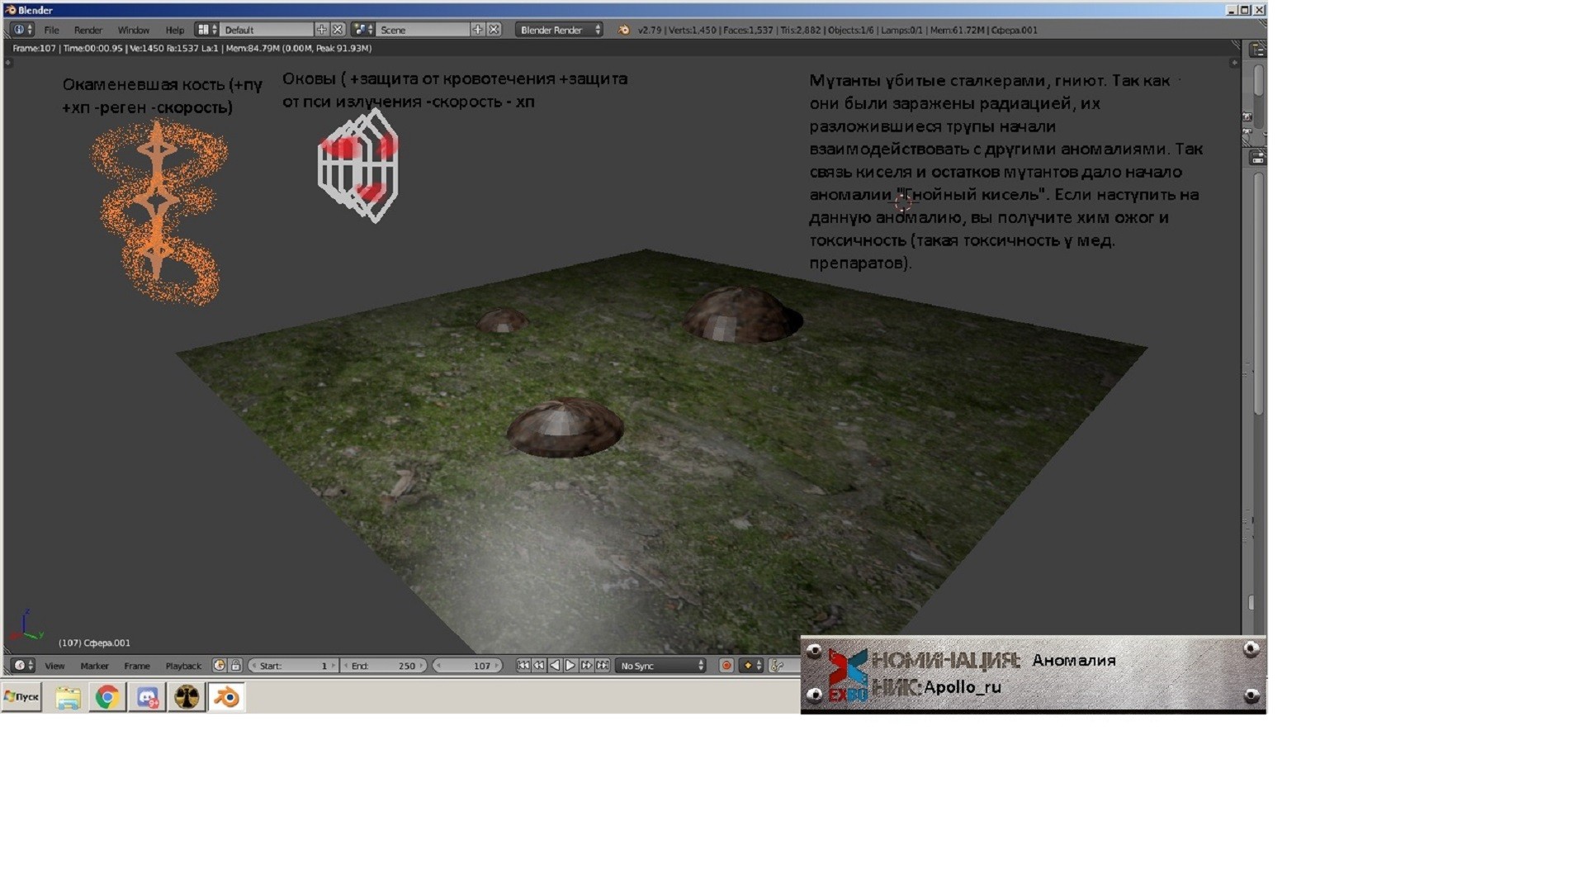
Task: Jump to the next keyframe
Action: coord(586,665)
